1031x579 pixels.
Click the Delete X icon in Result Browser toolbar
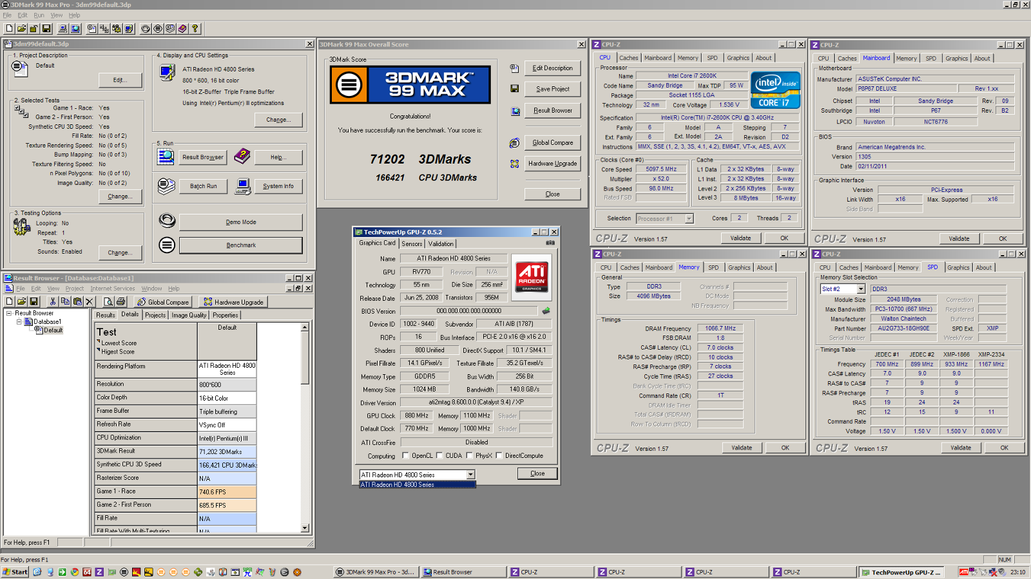[x=90, y=301]
